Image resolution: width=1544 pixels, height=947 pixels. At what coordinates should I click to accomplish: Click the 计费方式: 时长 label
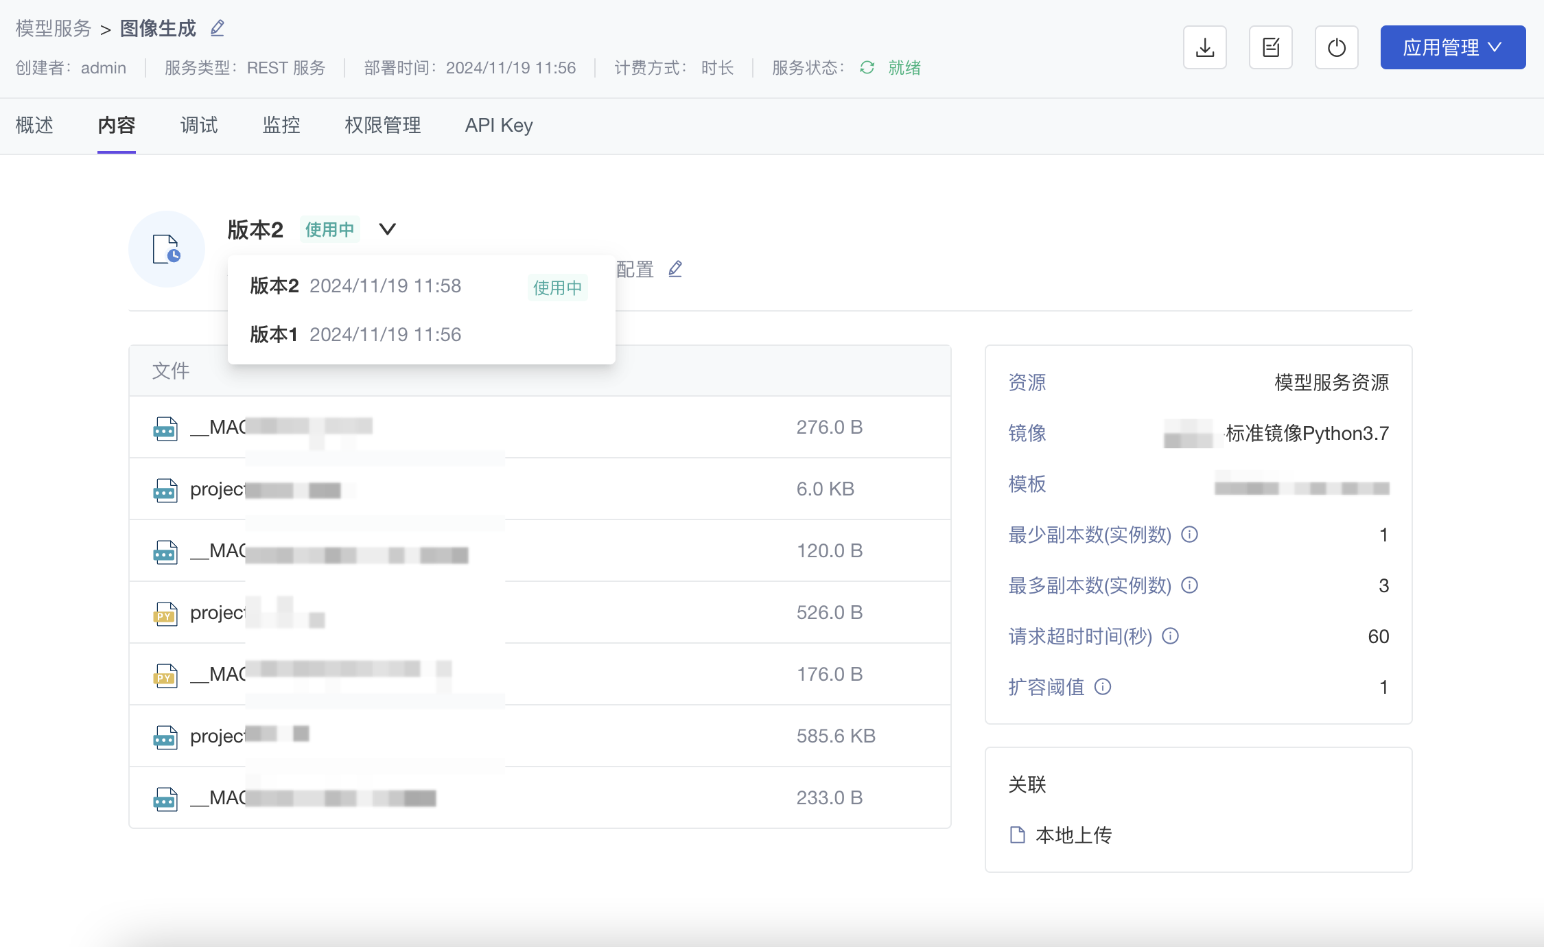pos(674,67)
